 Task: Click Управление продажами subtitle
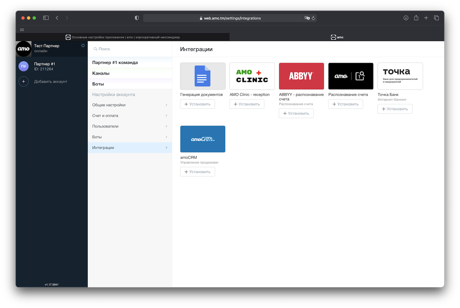pyautogui.click(x=199, y=163)
